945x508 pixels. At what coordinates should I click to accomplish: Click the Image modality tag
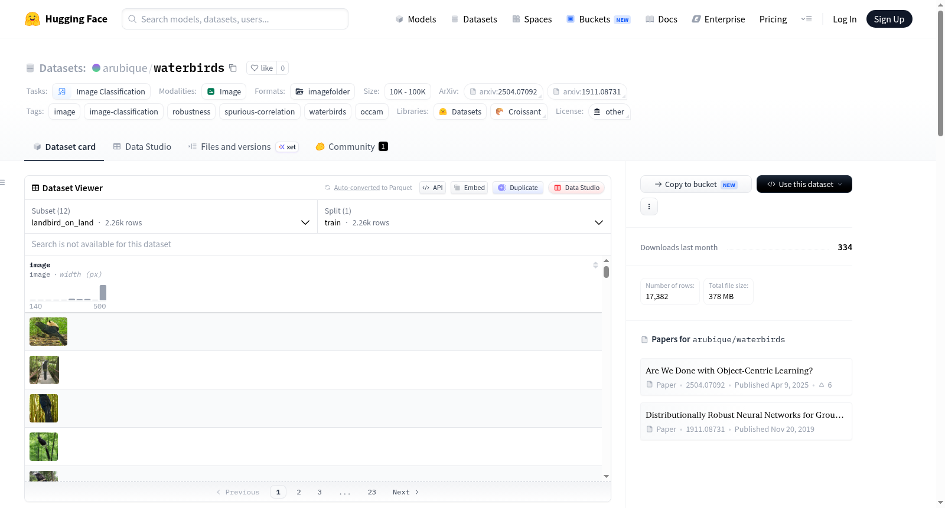click(224, 91)
